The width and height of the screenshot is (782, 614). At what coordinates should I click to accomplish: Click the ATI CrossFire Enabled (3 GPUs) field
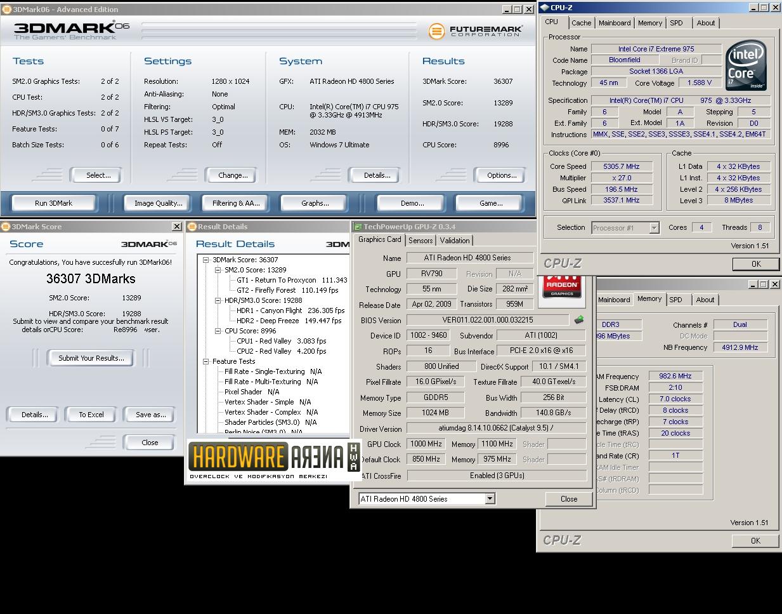[497, 476]
